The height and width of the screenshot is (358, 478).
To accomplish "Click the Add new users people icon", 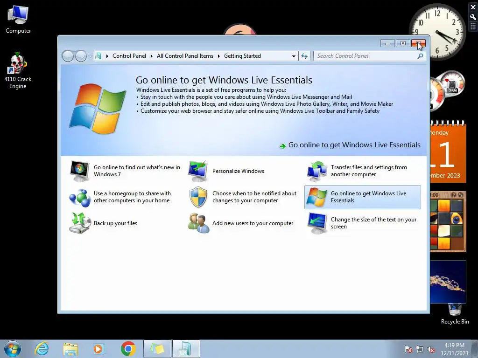I will coord(198,223).
